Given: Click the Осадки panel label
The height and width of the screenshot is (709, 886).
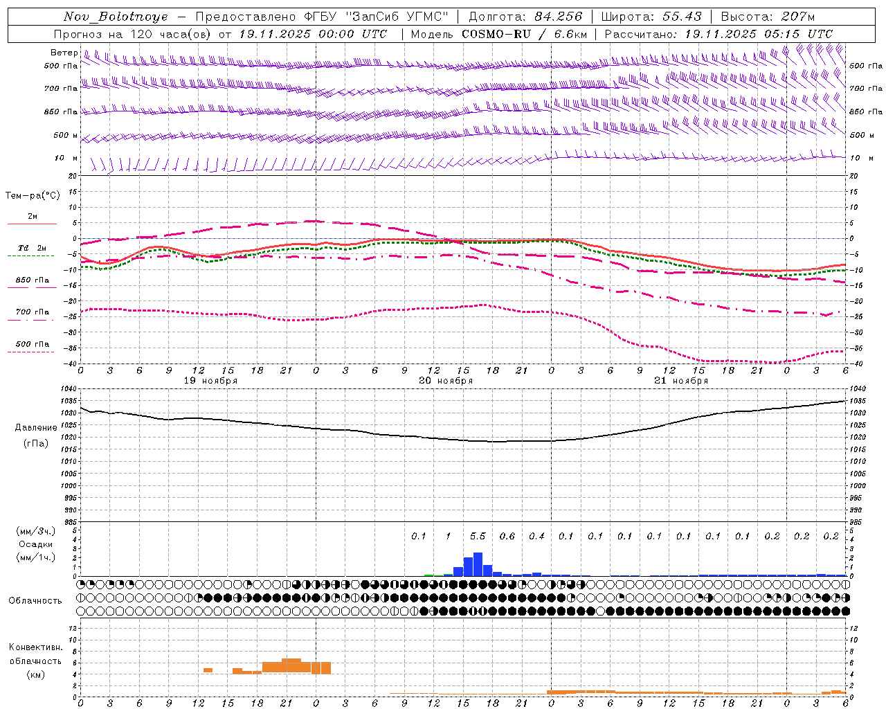Looking at the screenshot, I should (36, 544).
